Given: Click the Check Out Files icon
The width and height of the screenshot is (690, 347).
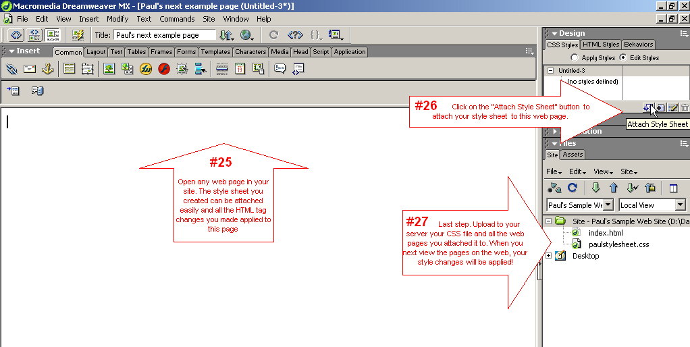Looking at the screenshot, I should pyautogui.click(x=632, y=188).
